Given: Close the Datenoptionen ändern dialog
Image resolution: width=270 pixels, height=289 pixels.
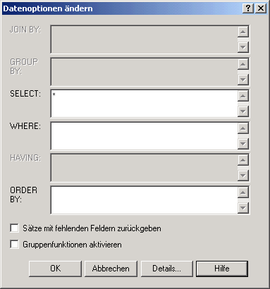Looking at the screenshot, I should [x=261, y=8].
